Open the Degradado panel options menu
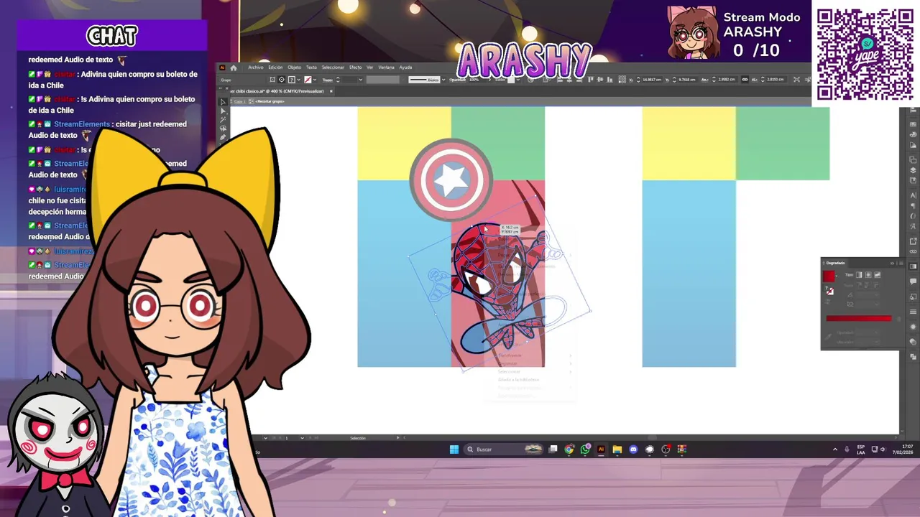The image size is (920, 517). point(900,263)
